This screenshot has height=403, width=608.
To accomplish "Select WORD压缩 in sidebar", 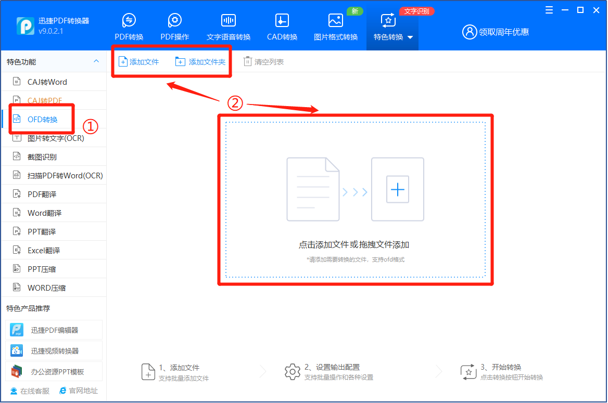I will click(54, 288).
